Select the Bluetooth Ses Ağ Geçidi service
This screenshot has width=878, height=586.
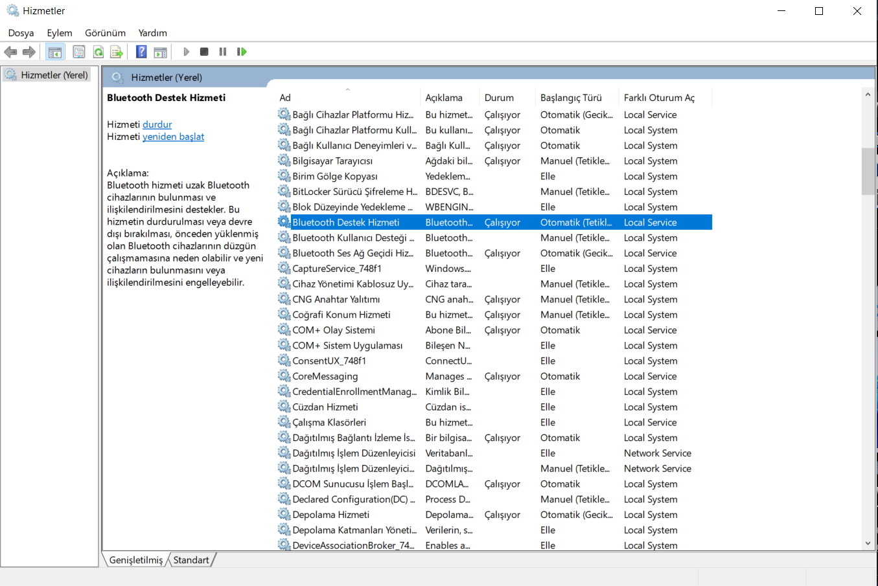tap(495, 253)
